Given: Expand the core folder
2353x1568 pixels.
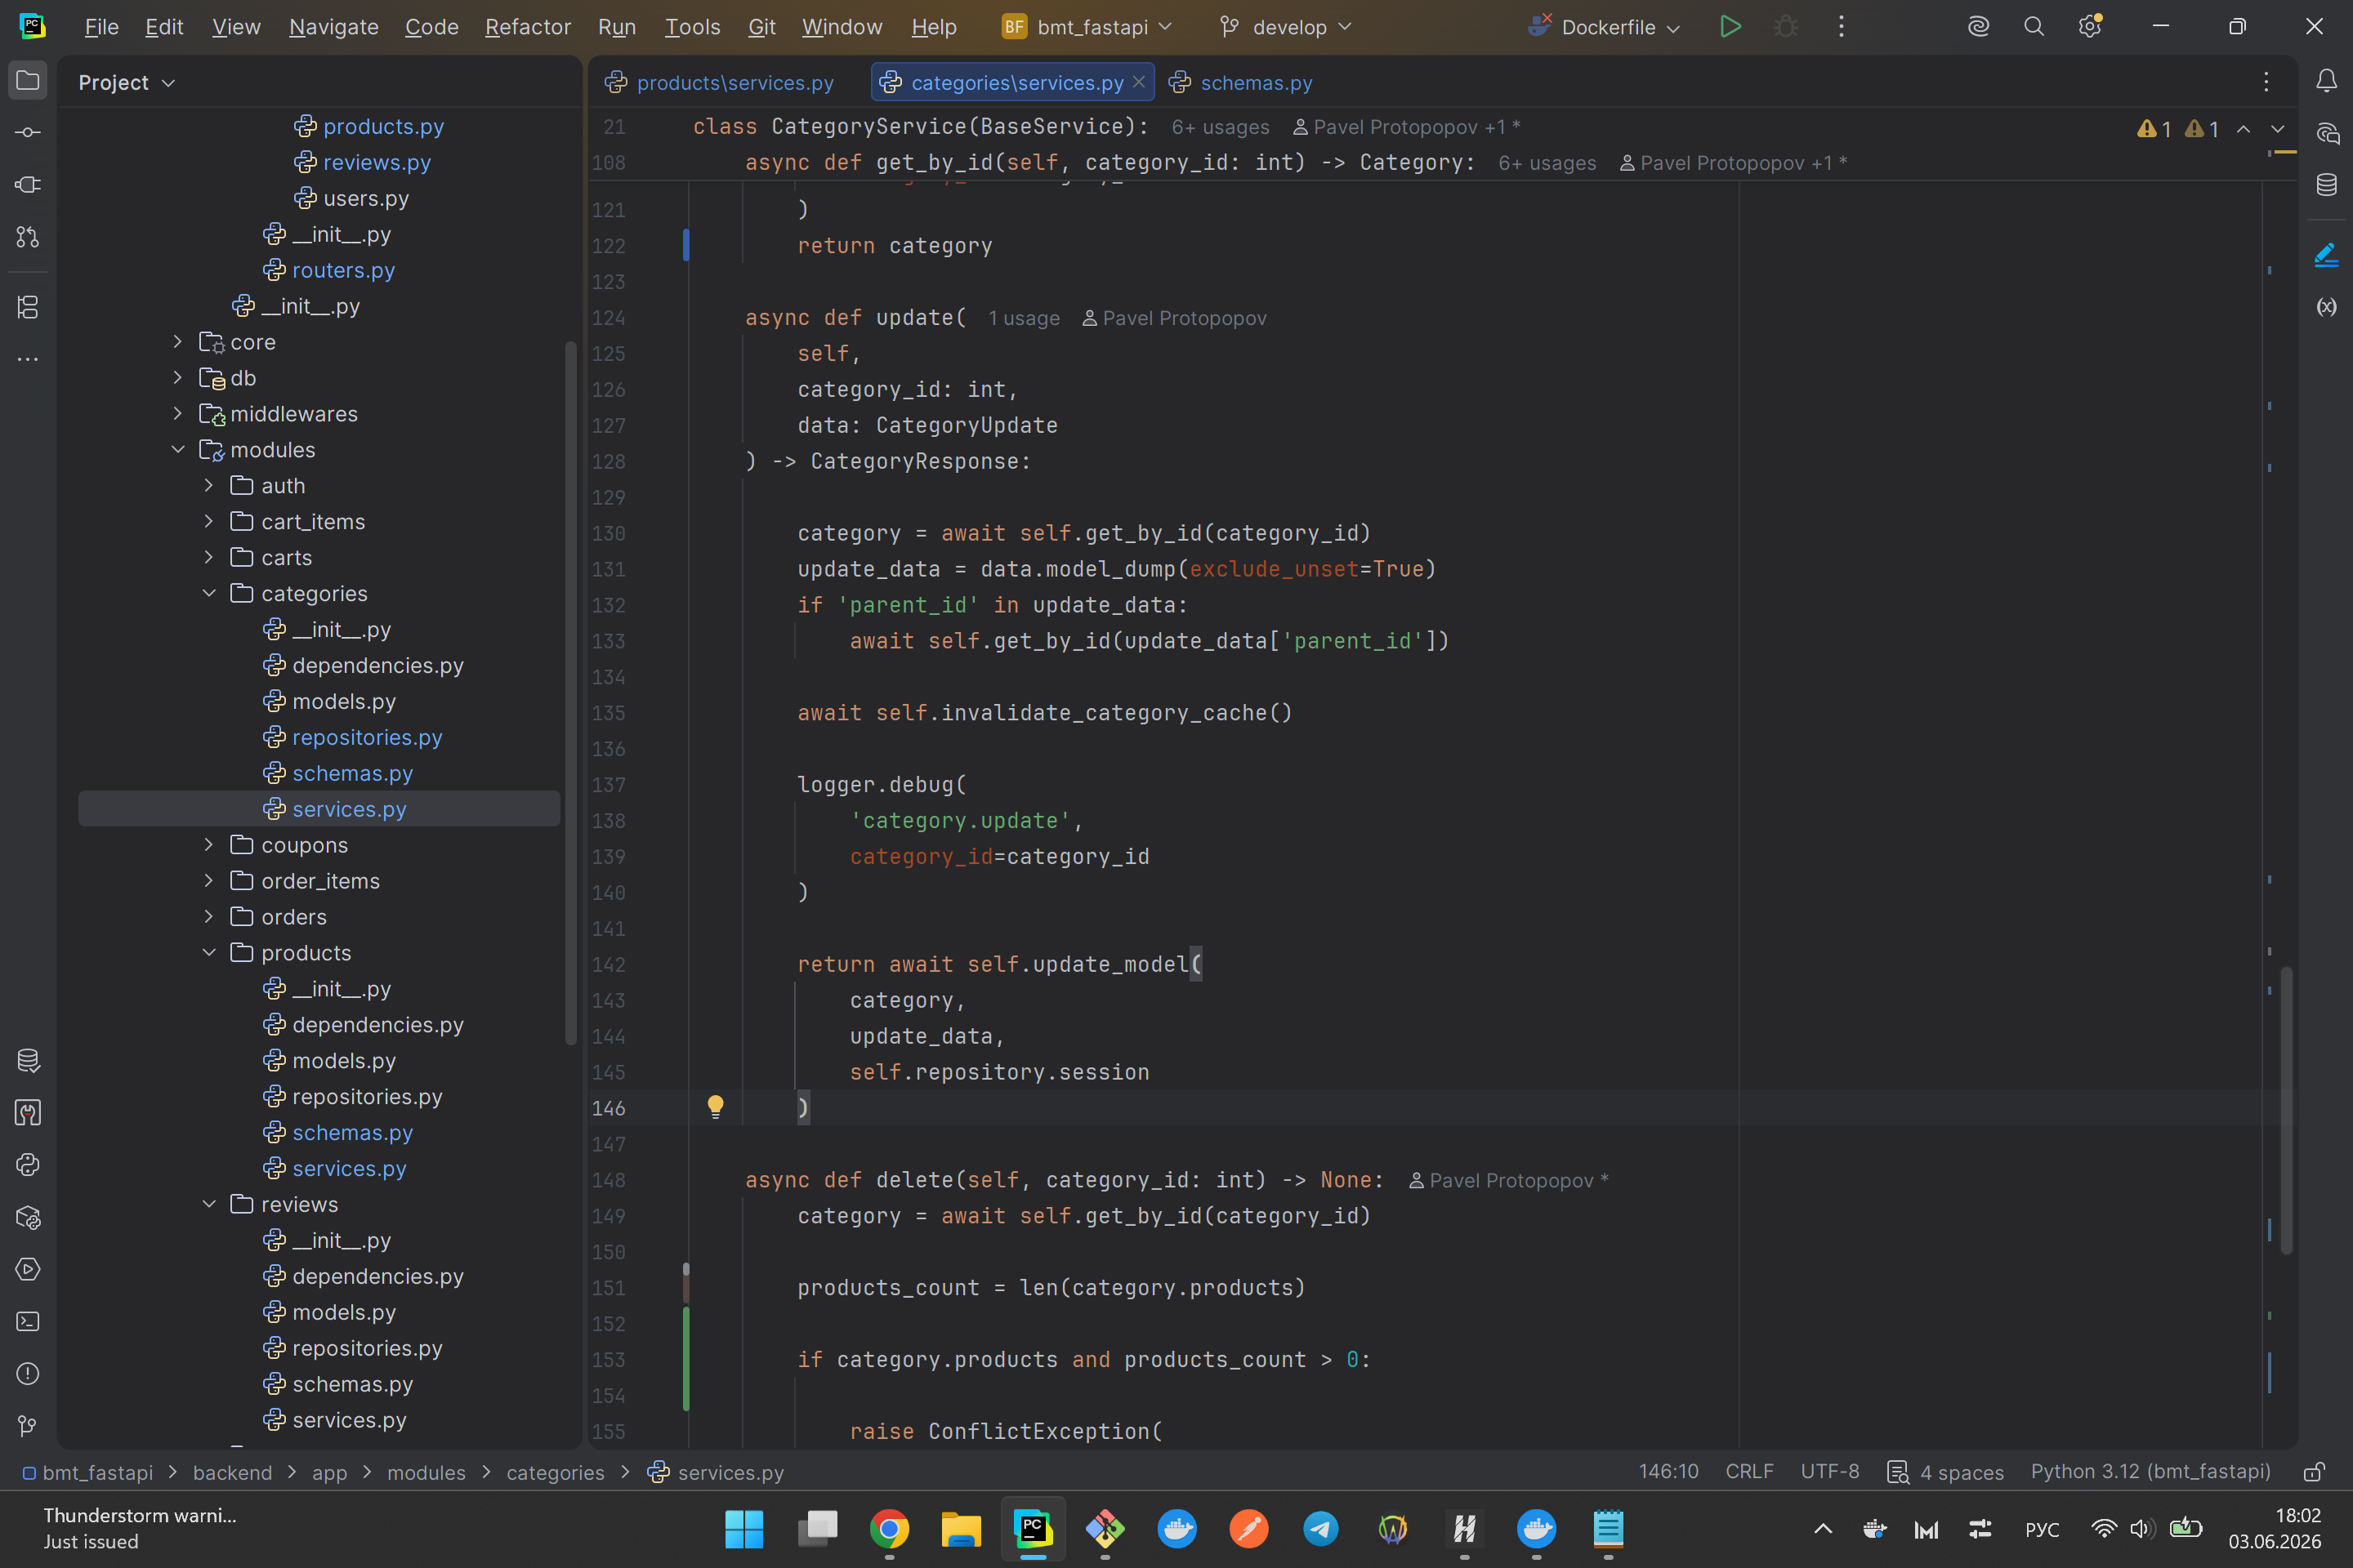Looking at the screenshot, I should point(178,342).
